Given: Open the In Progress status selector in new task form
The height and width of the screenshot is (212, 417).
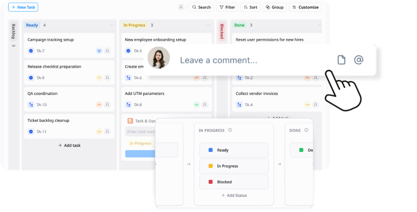Looking at the screenshot, I should (x=141, y=144).
